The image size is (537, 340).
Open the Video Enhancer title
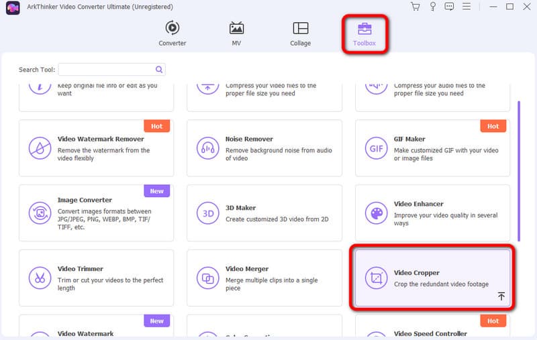click(418, 204)
